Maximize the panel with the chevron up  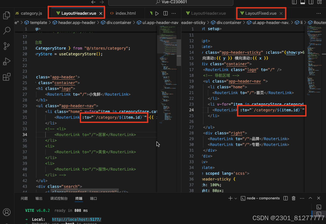(310, 198)
